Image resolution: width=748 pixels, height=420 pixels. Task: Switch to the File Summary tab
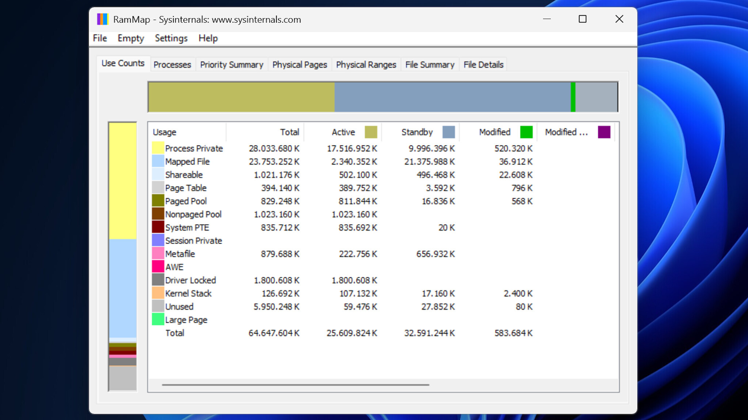tap(430, 64)
